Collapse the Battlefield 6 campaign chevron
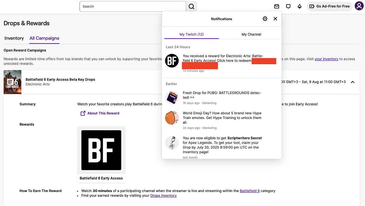 tap(353, 82)
